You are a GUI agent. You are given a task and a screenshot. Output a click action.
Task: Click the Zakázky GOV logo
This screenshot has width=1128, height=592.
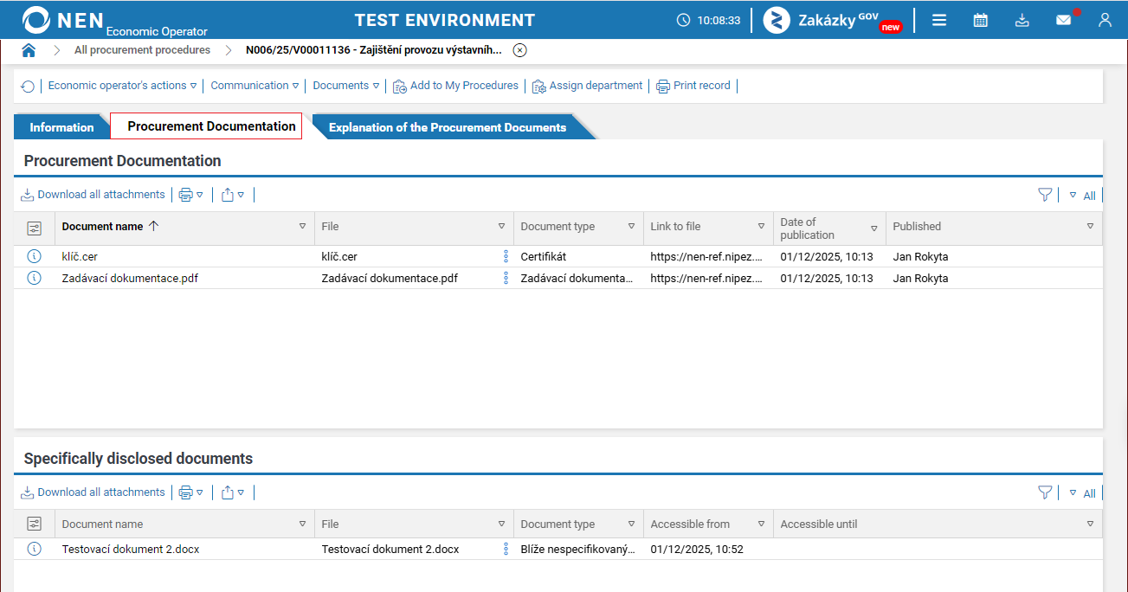833,20
